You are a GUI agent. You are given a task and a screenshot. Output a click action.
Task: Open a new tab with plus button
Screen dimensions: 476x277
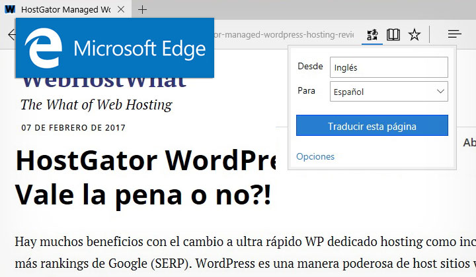(x=142, y=10)
